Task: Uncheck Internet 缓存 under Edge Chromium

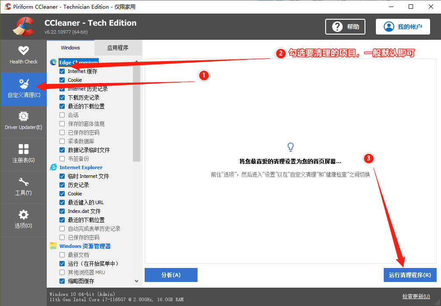Action: [62, 71]
